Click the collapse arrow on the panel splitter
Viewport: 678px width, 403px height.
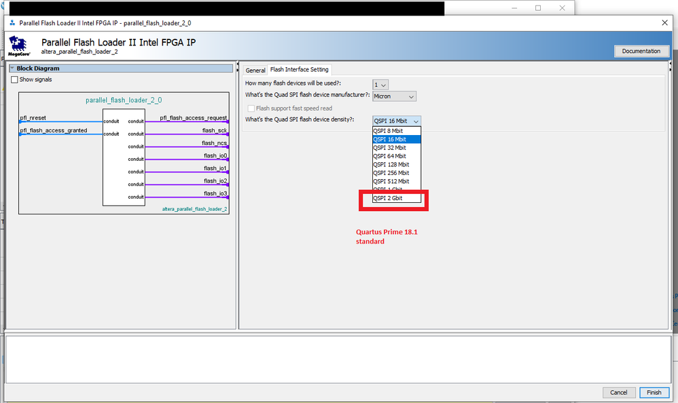click(x=237, y=64)
